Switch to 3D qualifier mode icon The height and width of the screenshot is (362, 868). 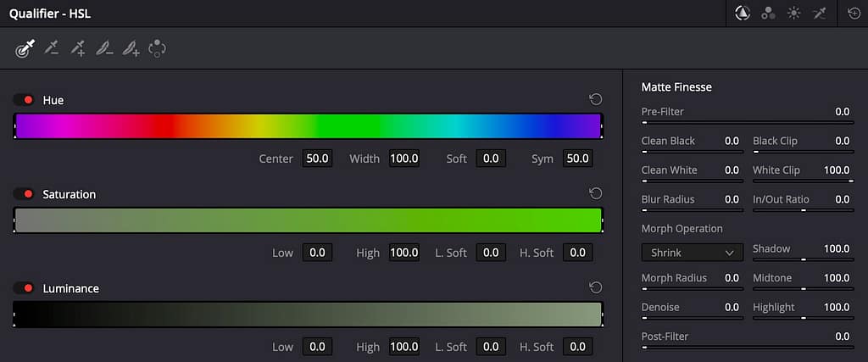(821, 14)
